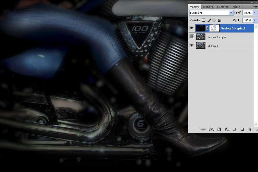Expand the Krytí opacity slider arrow
This screenshot has width=258, height=172.
[255, 13]
